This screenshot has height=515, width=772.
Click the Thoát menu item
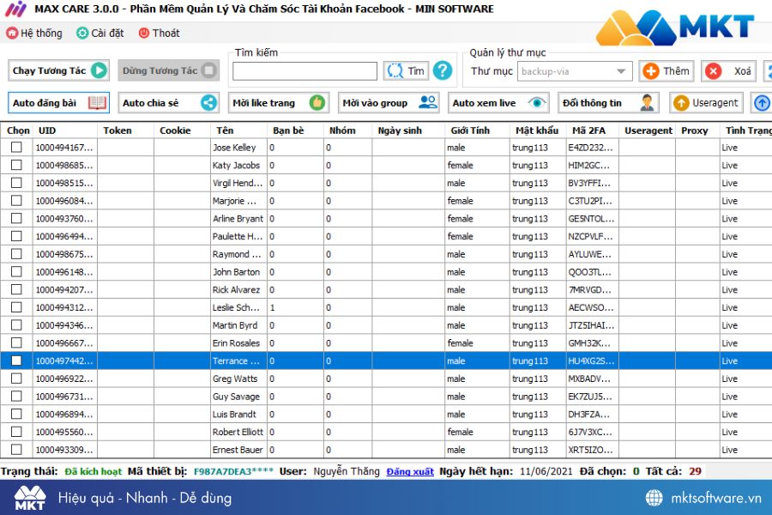click(x=159, y=33)
